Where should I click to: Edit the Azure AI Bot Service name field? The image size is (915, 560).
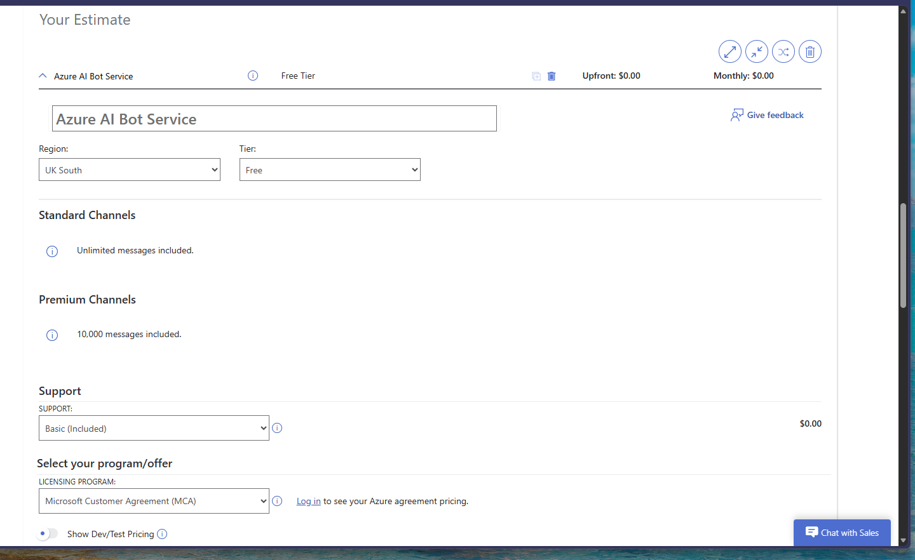pyautogui.click(x=274, y=119)
